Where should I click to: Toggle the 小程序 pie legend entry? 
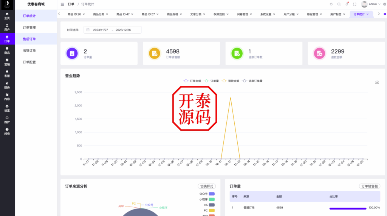(x=207, y=199)
